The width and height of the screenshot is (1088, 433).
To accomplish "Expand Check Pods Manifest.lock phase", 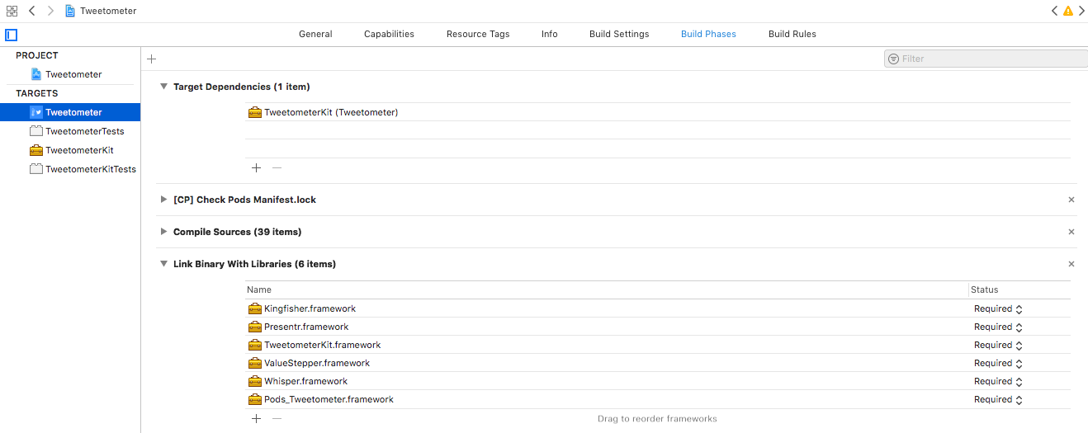I will pyautogui.click(x=164, y=200).
